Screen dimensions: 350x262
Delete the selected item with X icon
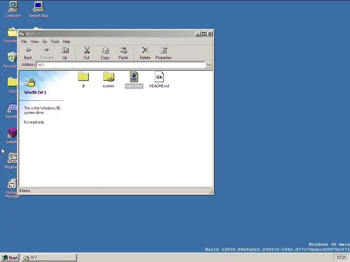tap(145, 53)
